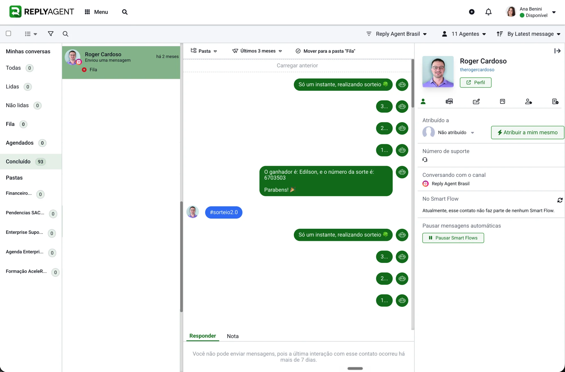Screen dimensions: 565x372
Task: Switch to Responder tab
Action: pos(203,336)
